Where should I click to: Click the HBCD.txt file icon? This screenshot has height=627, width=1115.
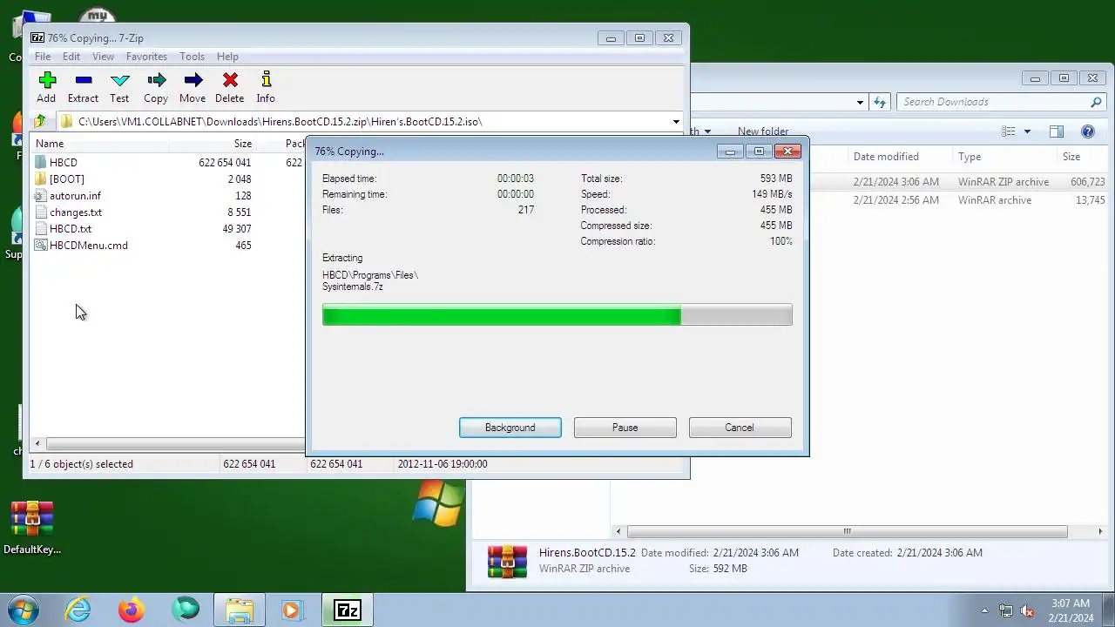coord(41,229)
